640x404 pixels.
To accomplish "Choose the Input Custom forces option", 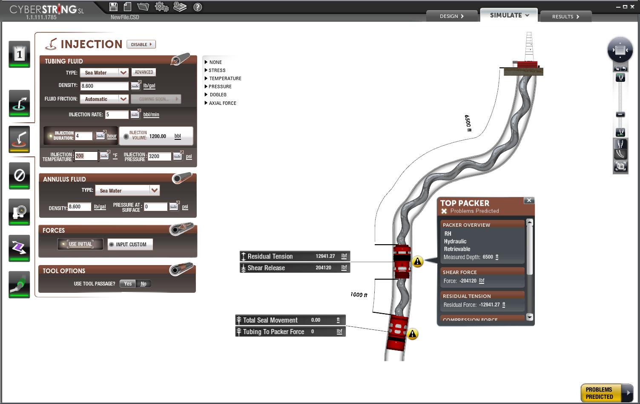I will [x=130, y=245].
